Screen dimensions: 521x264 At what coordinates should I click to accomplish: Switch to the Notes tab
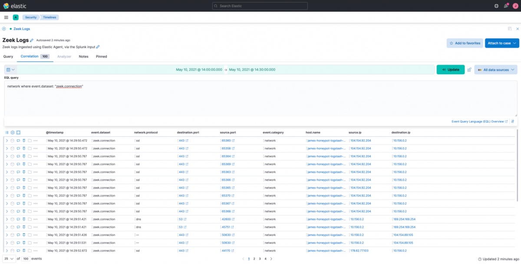click(83, 56)
